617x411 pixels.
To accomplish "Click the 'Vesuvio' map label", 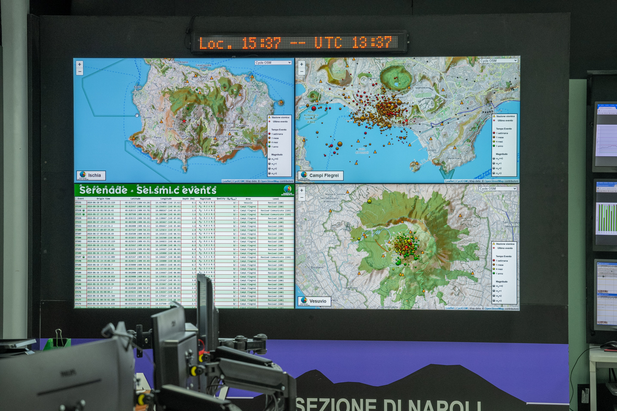I will point(318,301).
